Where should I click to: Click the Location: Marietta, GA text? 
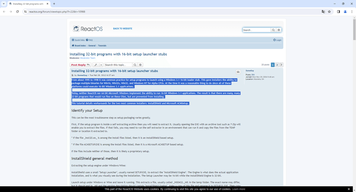pyautogui.click(x=255, y=79)
